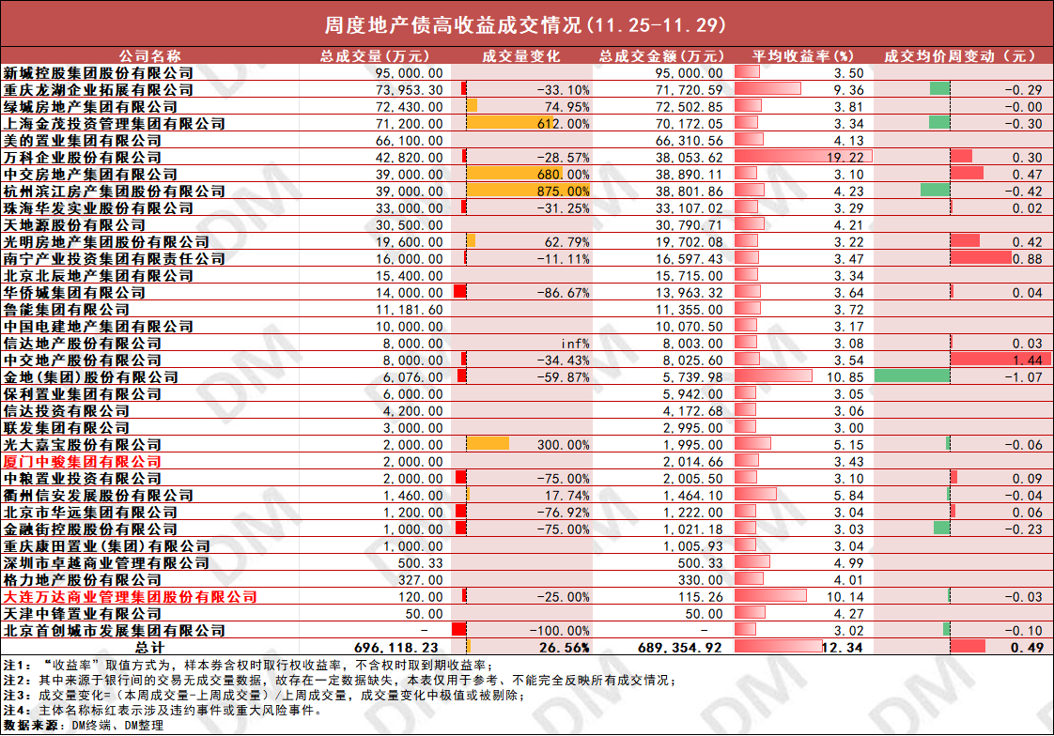Click company name 深圳市卓越商业管理有限公司
The image size is (1054, 736).
coord(106,562)
